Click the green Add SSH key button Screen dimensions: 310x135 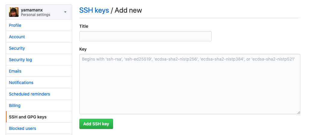(96, 124)
